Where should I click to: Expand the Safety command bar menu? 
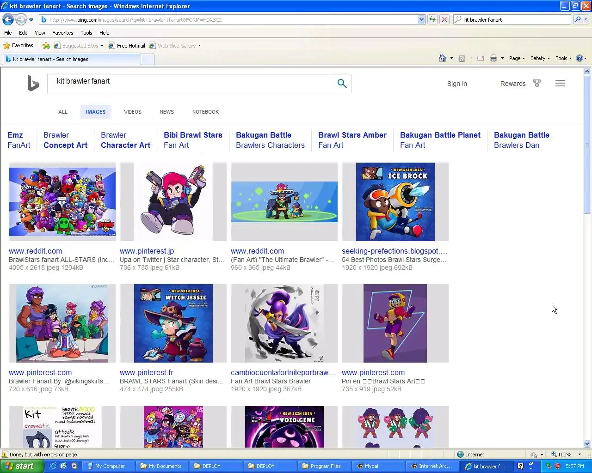point(540,58)
